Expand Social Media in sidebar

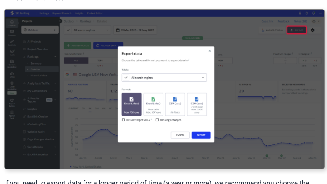pos(55,147)
